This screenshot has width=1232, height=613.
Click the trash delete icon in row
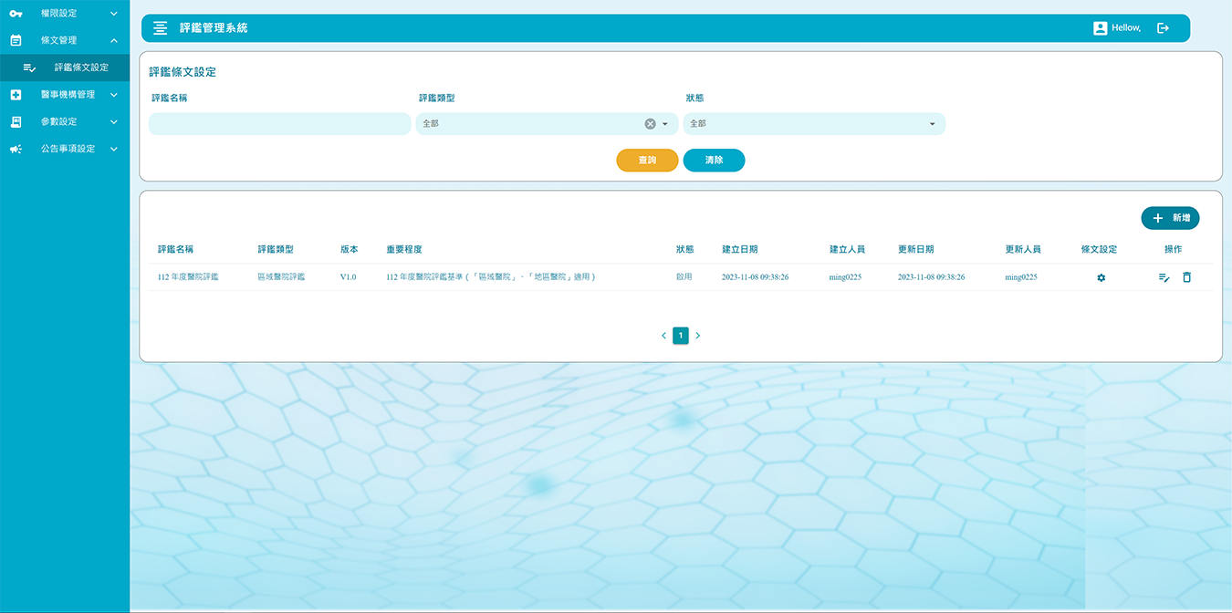pos(1186,277)
